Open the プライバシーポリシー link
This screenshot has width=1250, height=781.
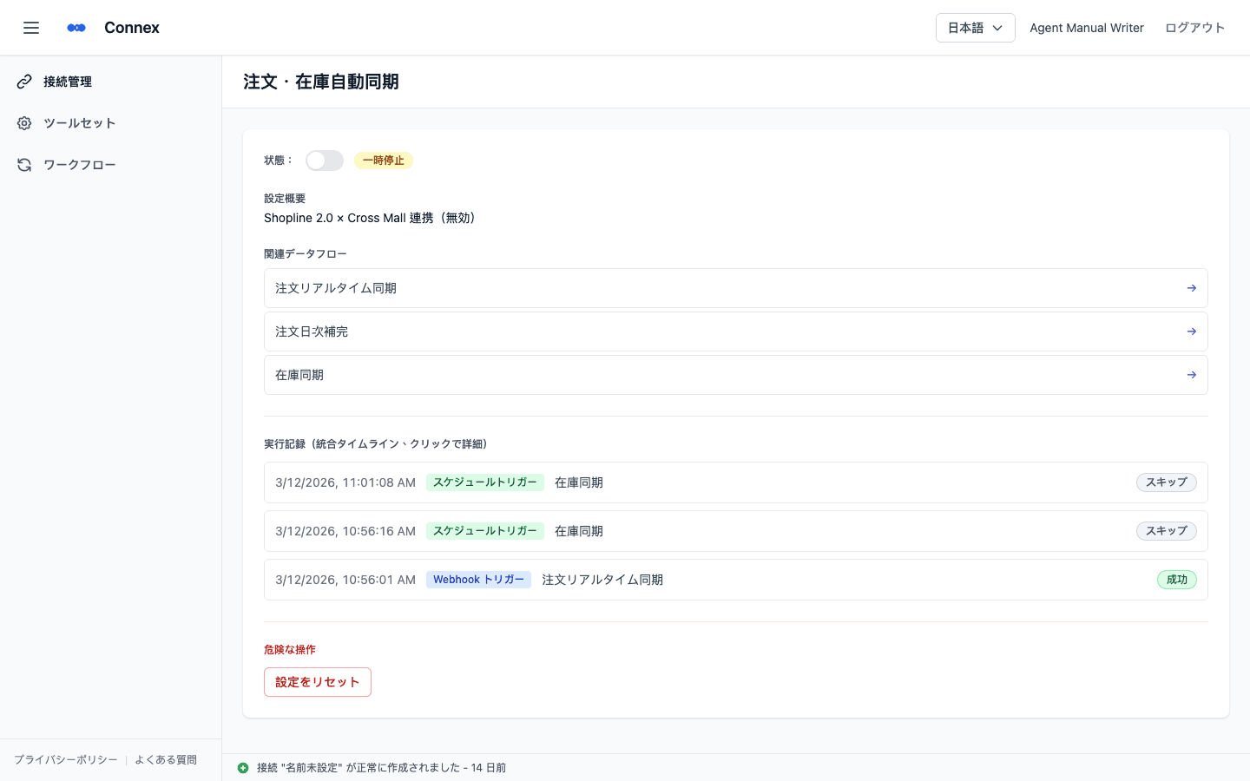[x=66, y=760]
